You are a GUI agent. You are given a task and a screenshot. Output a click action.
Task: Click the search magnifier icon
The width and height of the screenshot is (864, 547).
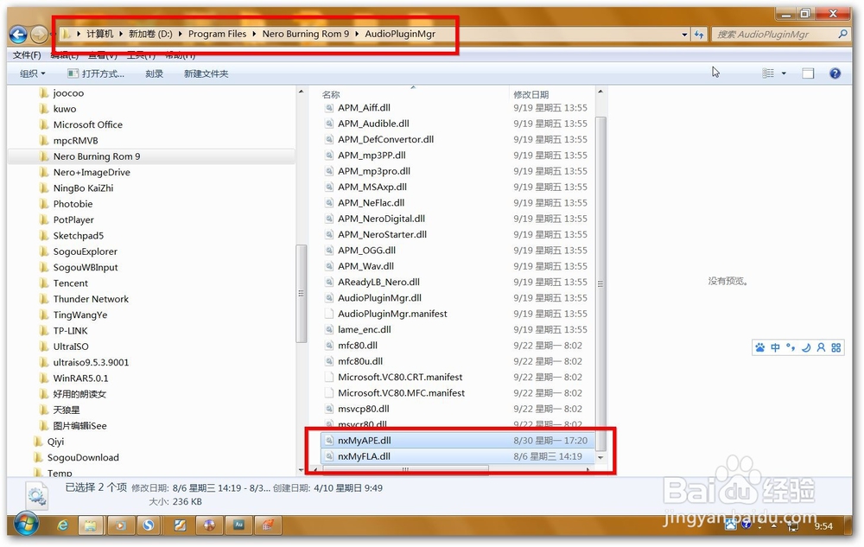click(x=842, y=35)
